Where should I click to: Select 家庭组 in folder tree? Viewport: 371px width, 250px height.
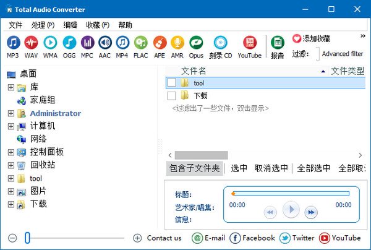pyautogui.click(x=43, y=100)
